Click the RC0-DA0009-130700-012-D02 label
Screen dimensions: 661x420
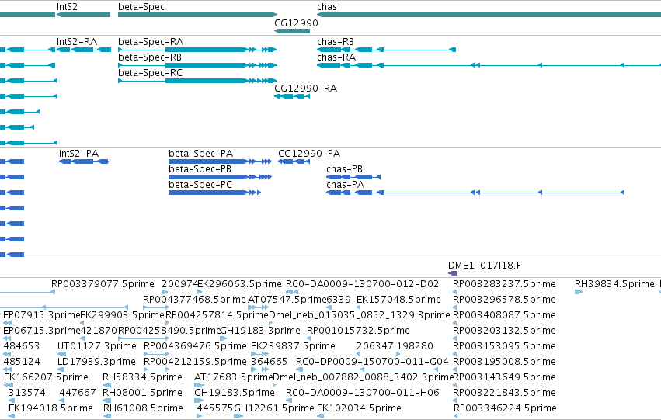point(362,284)
